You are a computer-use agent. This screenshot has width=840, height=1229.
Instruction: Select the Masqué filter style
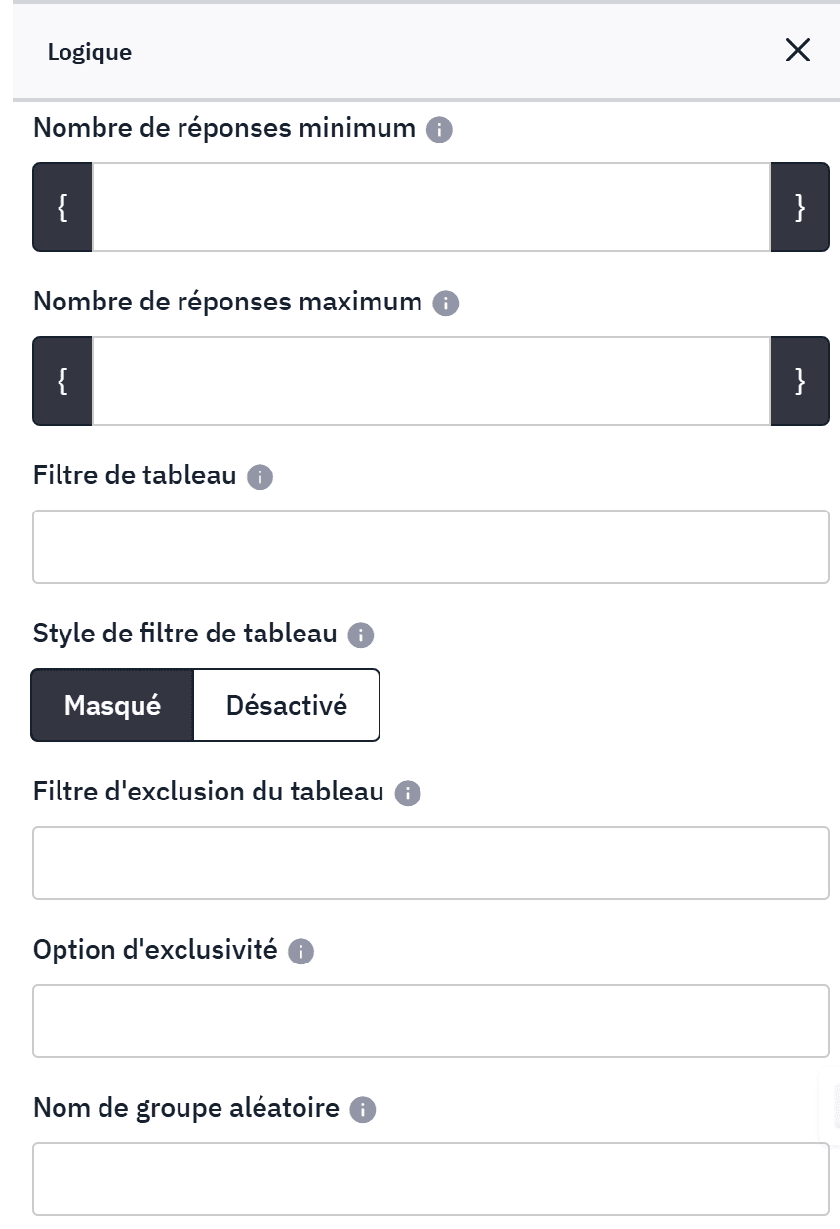112,705
